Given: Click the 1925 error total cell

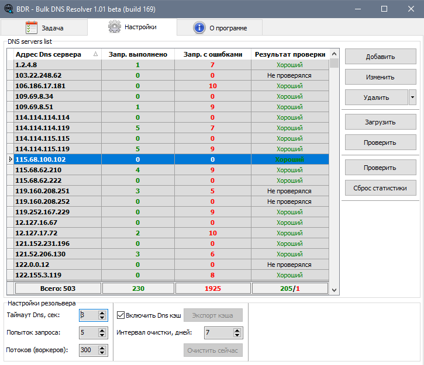Looking at the screenshot, I should (x=213, y=288).
